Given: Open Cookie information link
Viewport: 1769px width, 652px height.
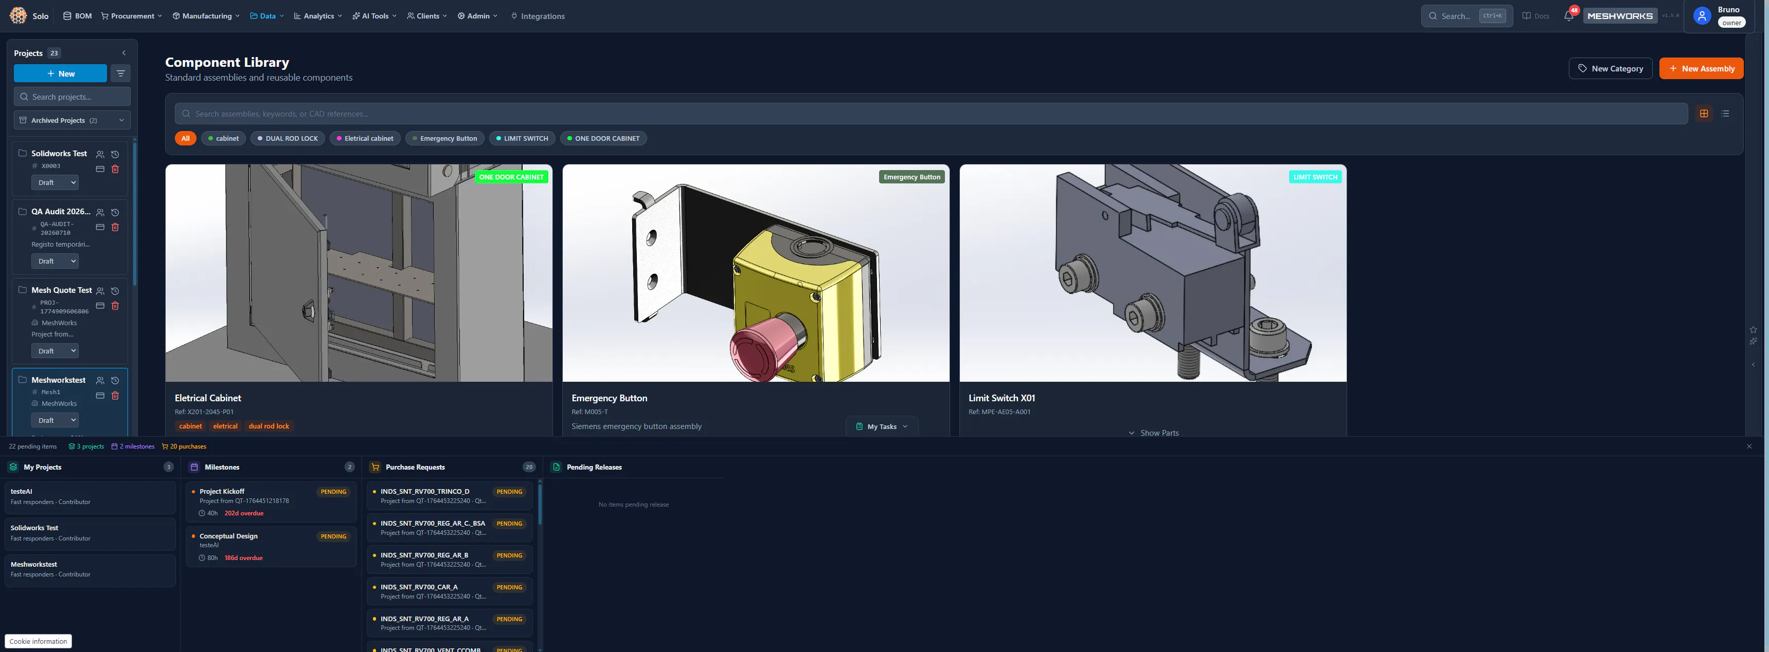Looking at the screenshot, I should click(x=39, y=641).
